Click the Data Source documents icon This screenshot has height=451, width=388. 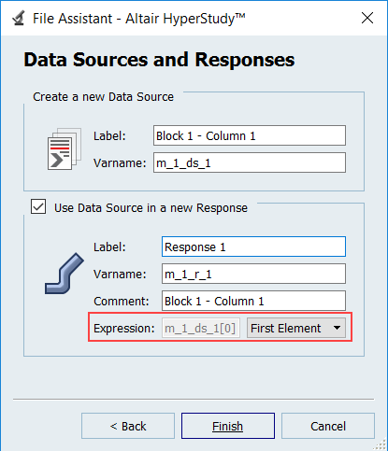click(x=65, y=148)
